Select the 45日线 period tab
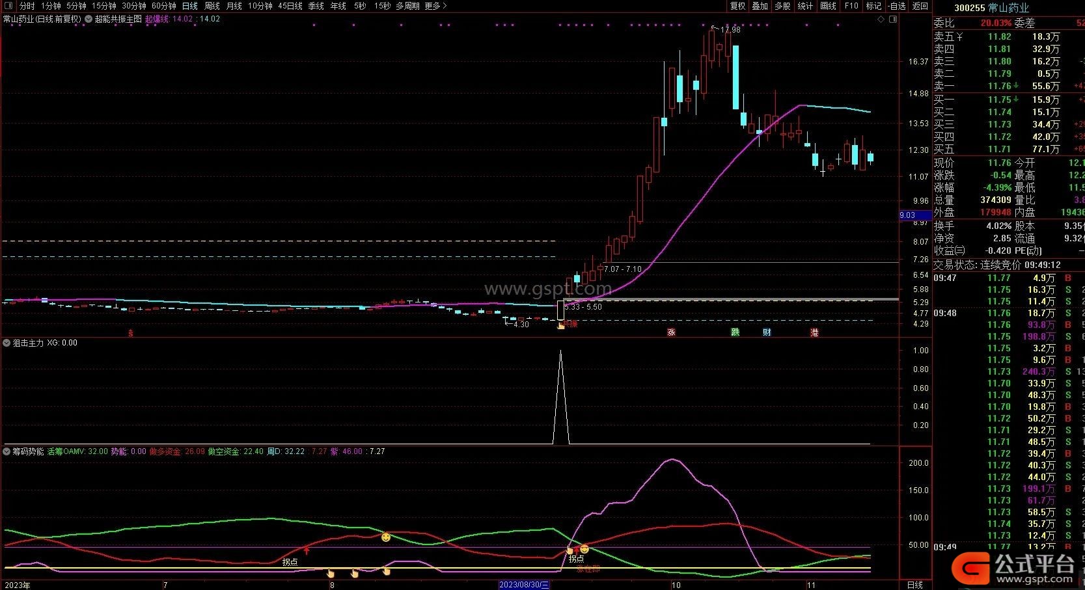This screenshot has height=590, width=1085. click(290, 6)
